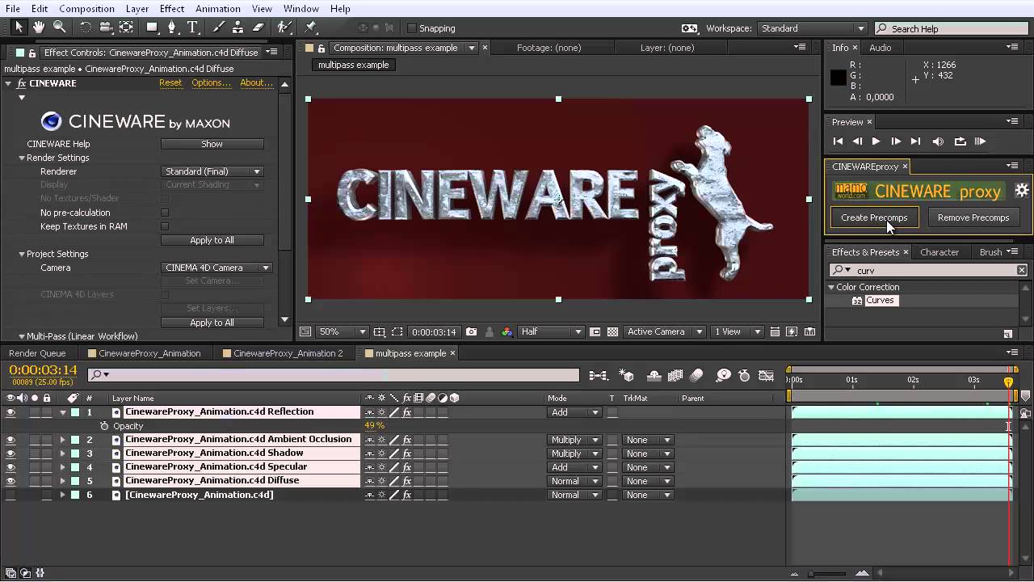
Task: Open the 50% magnification dropdown
Action: (x=343, y=331)
